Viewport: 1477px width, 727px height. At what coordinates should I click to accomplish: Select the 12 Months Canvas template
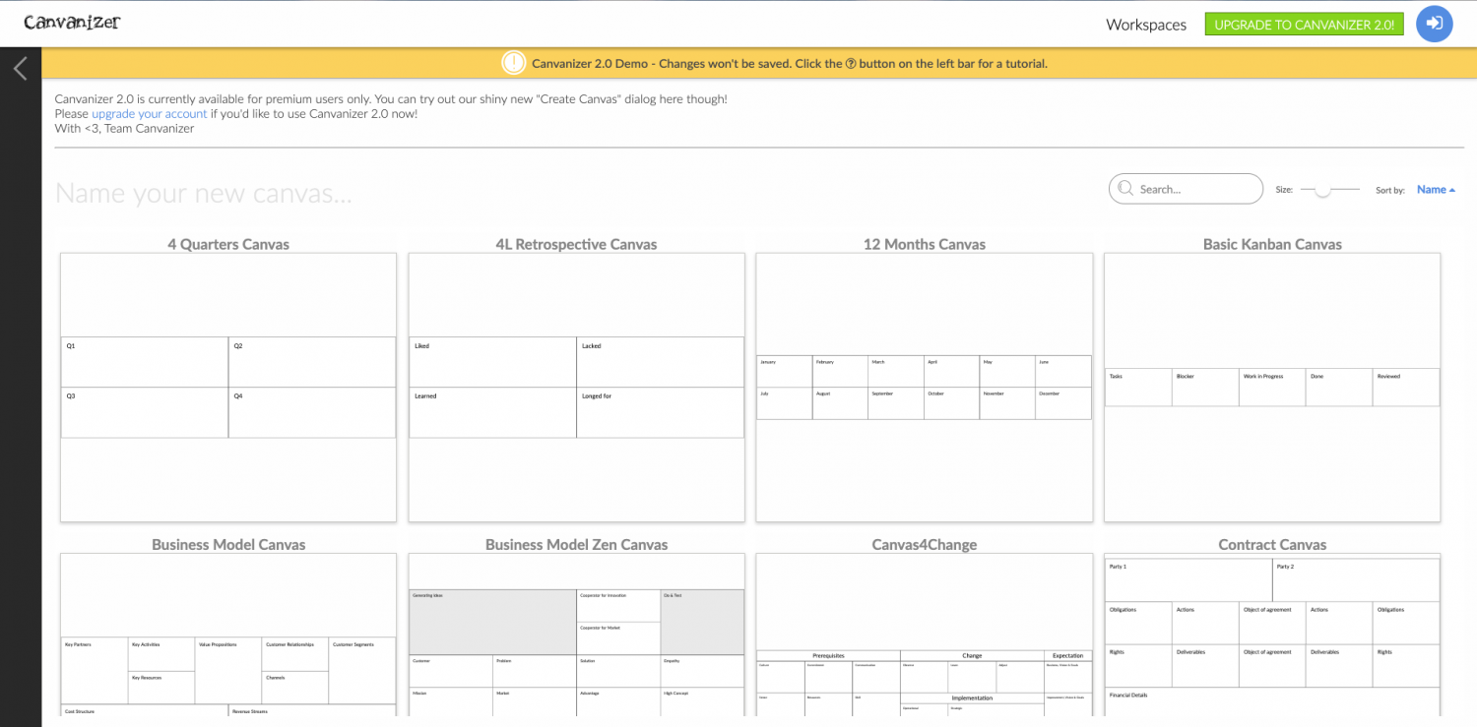924,384
